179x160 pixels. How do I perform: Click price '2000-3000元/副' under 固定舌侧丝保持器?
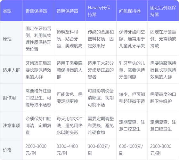(x=163, y=149)
